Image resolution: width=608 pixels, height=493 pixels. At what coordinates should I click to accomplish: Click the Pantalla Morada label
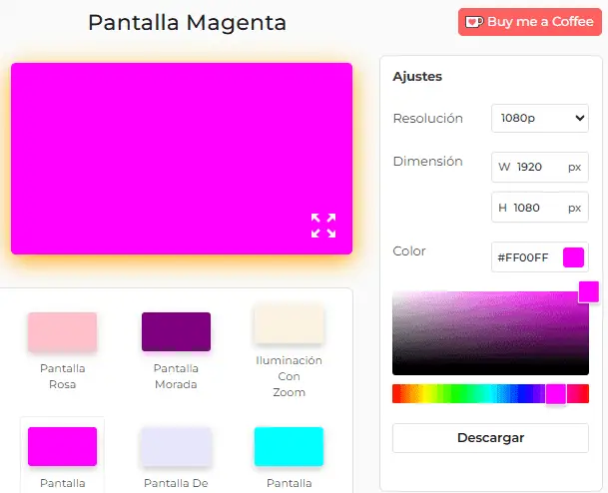click(x=176, y=376)
